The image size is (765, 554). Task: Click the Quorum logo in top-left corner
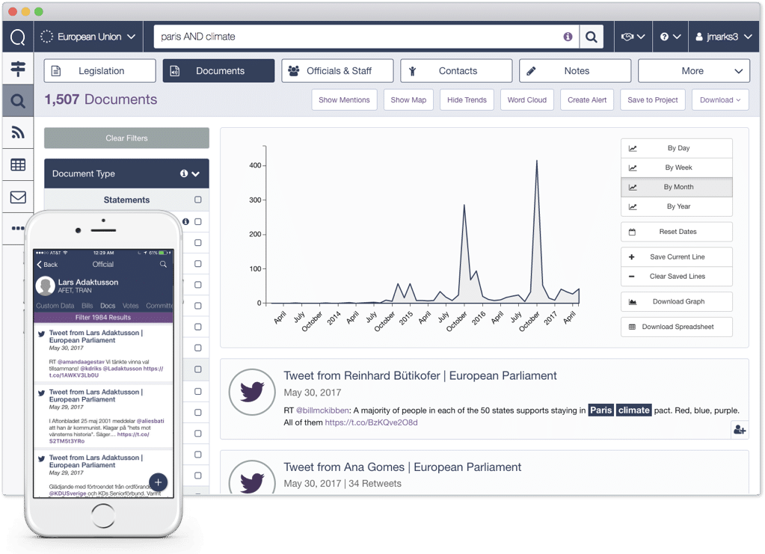click(17, 37)
